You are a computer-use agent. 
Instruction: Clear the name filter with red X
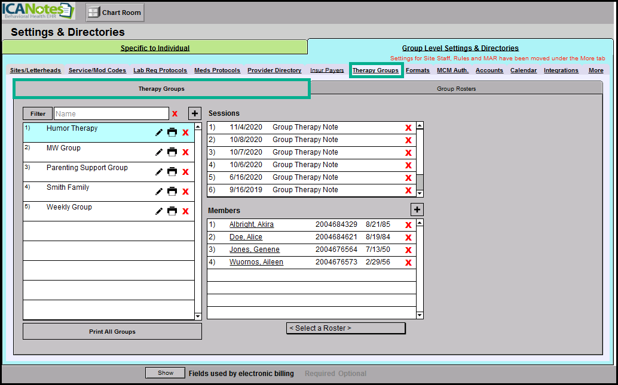175,114
